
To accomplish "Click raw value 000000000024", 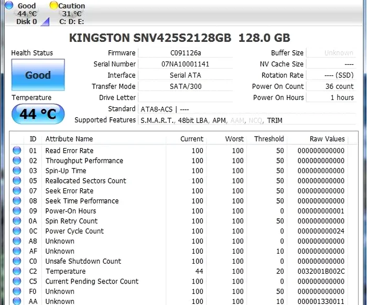I will coord(321,231).
